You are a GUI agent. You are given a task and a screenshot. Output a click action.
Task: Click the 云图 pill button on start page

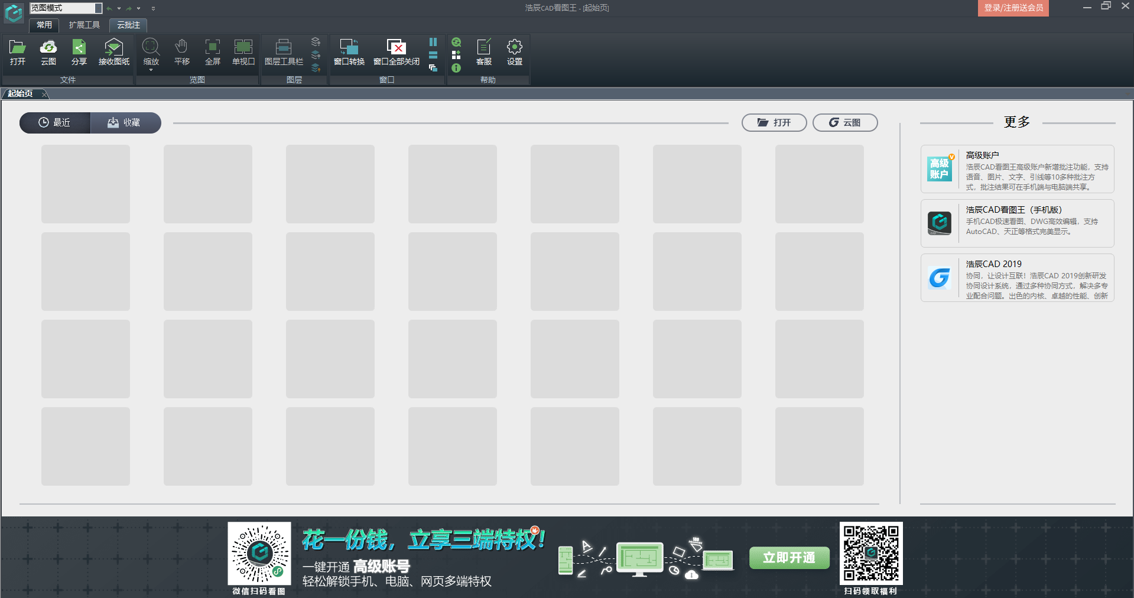[845, 122]
